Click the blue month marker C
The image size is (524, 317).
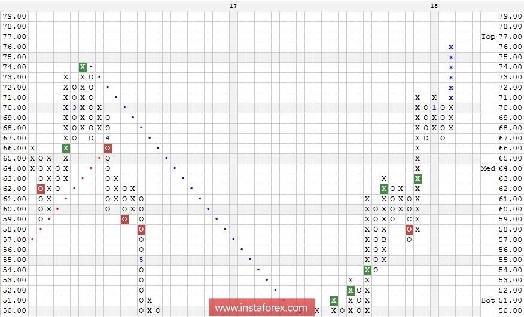[x=409, y=219]
